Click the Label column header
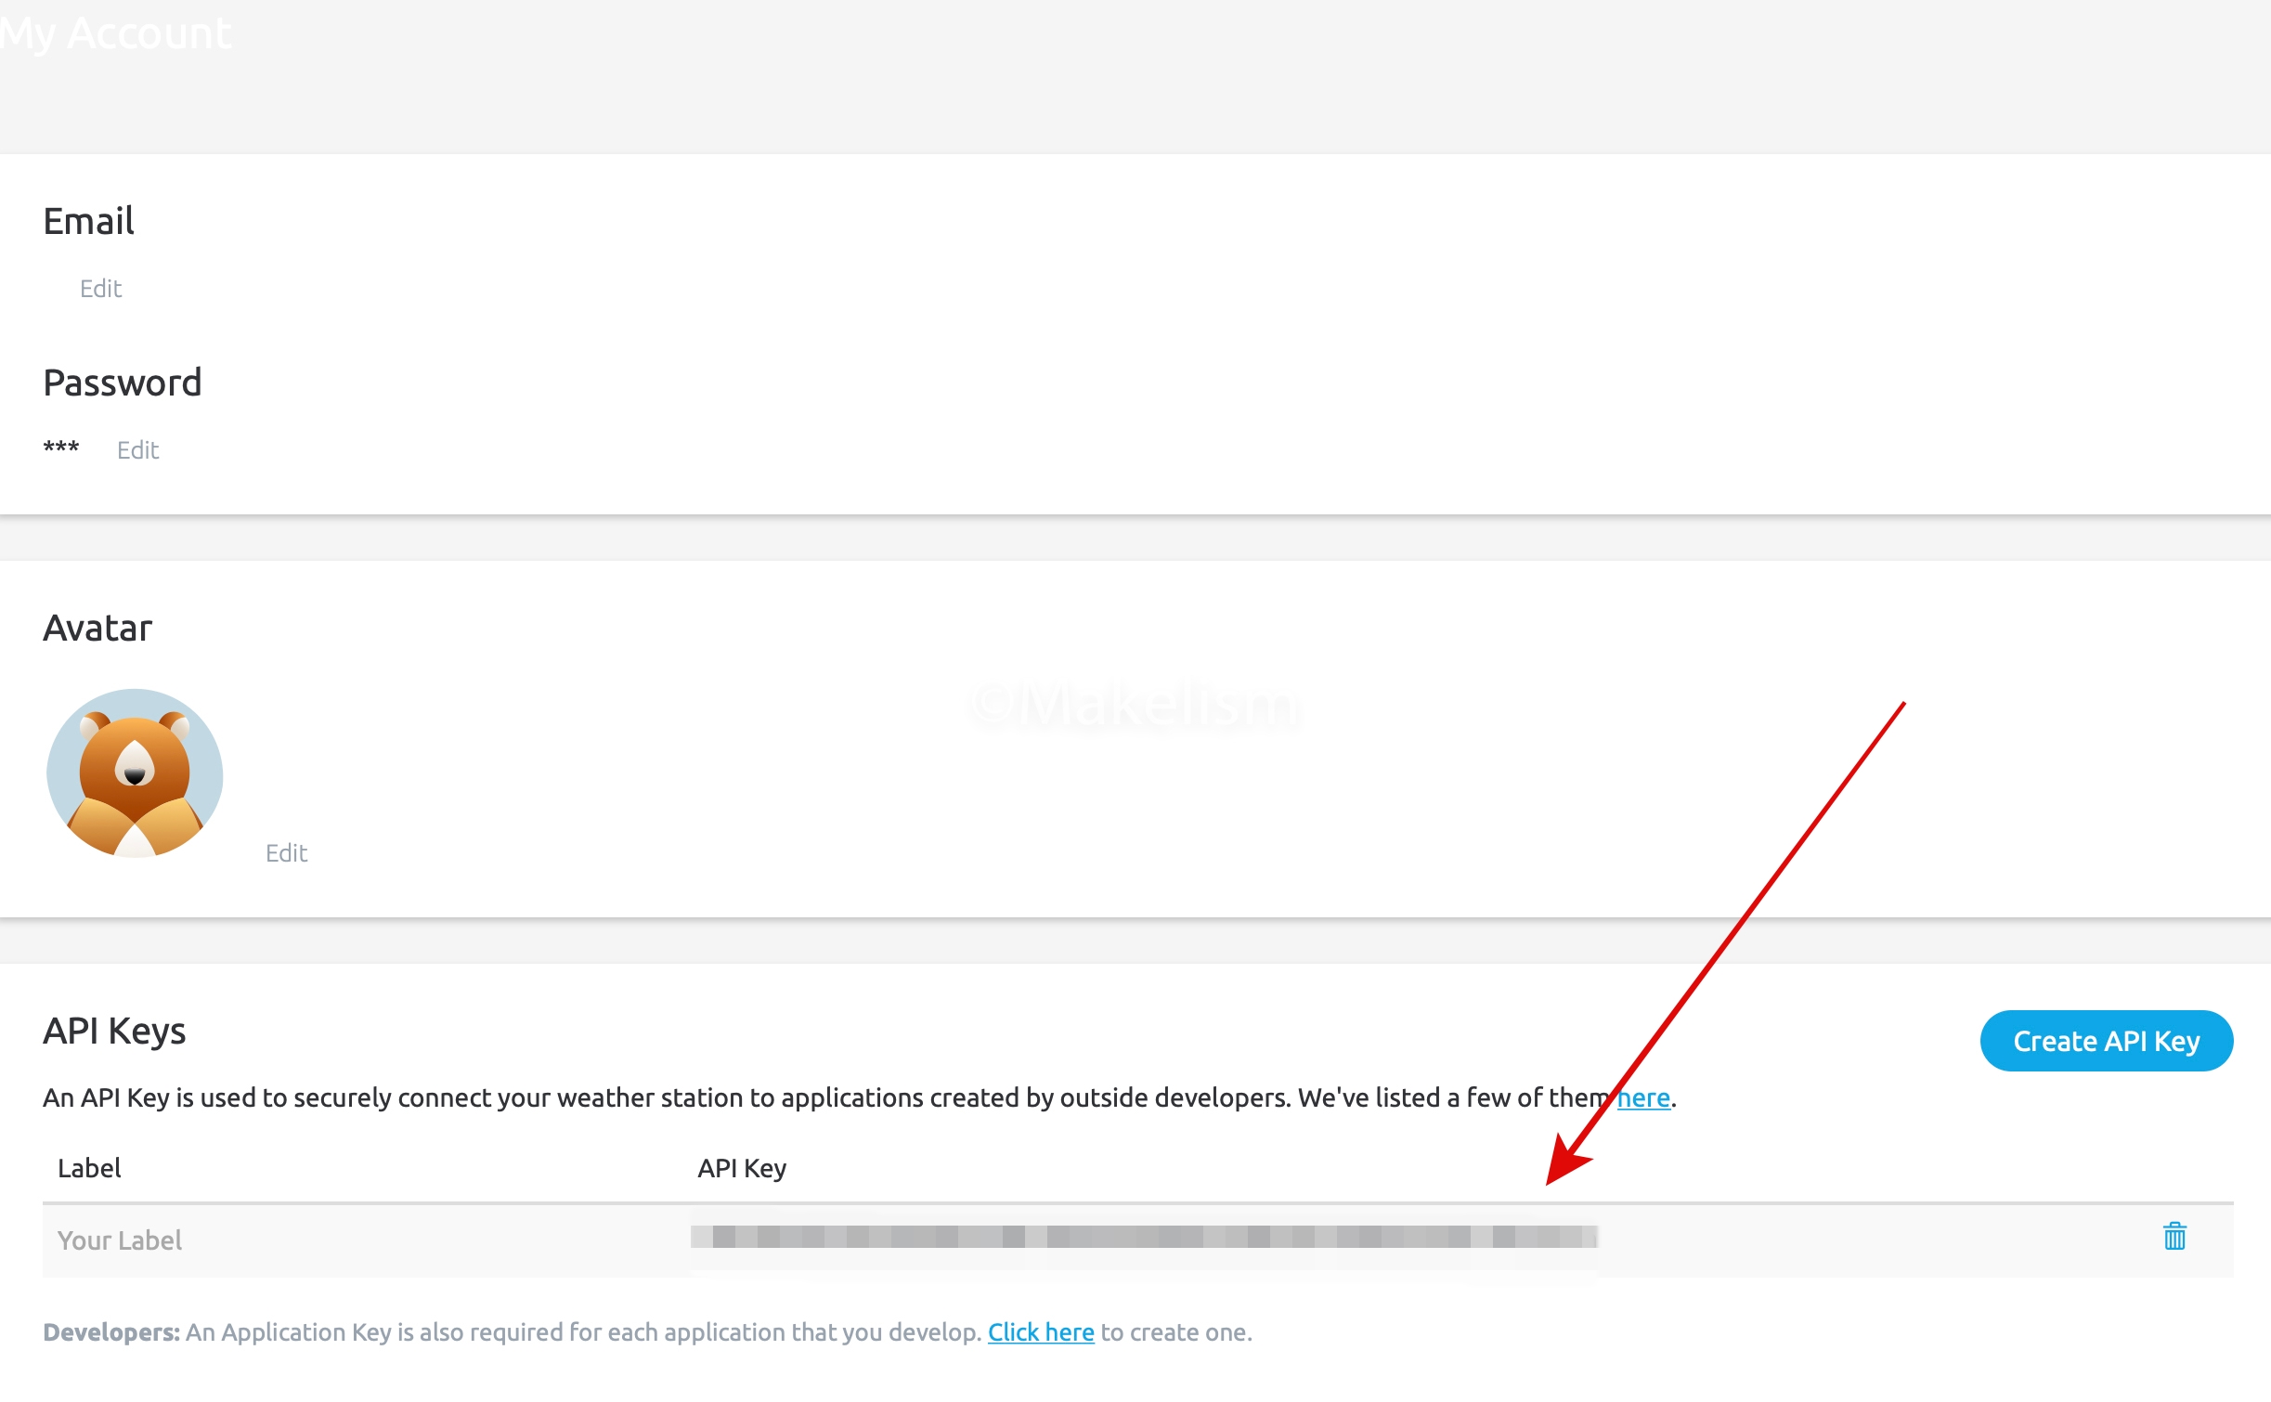 (89, 1168)
